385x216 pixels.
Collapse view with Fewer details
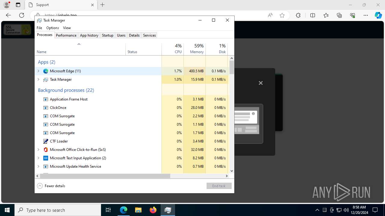[51, 186]
